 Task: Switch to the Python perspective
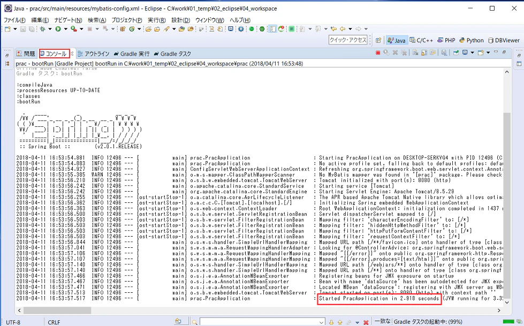pyautogui.click(x=472, y=40)
